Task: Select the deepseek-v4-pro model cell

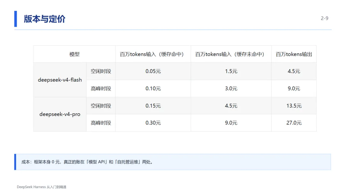Action: click(x=60, y=114)
